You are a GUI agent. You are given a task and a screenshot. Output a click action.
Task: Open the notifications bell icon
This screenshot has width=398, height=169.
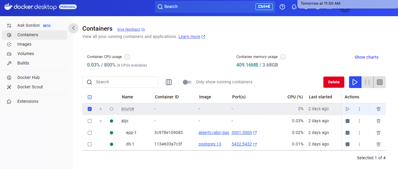294,7
